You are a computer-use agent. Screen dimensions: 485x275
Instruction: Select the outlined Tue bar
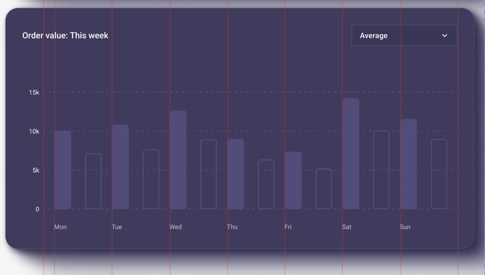pyautogui.click(x=151, y=179)
